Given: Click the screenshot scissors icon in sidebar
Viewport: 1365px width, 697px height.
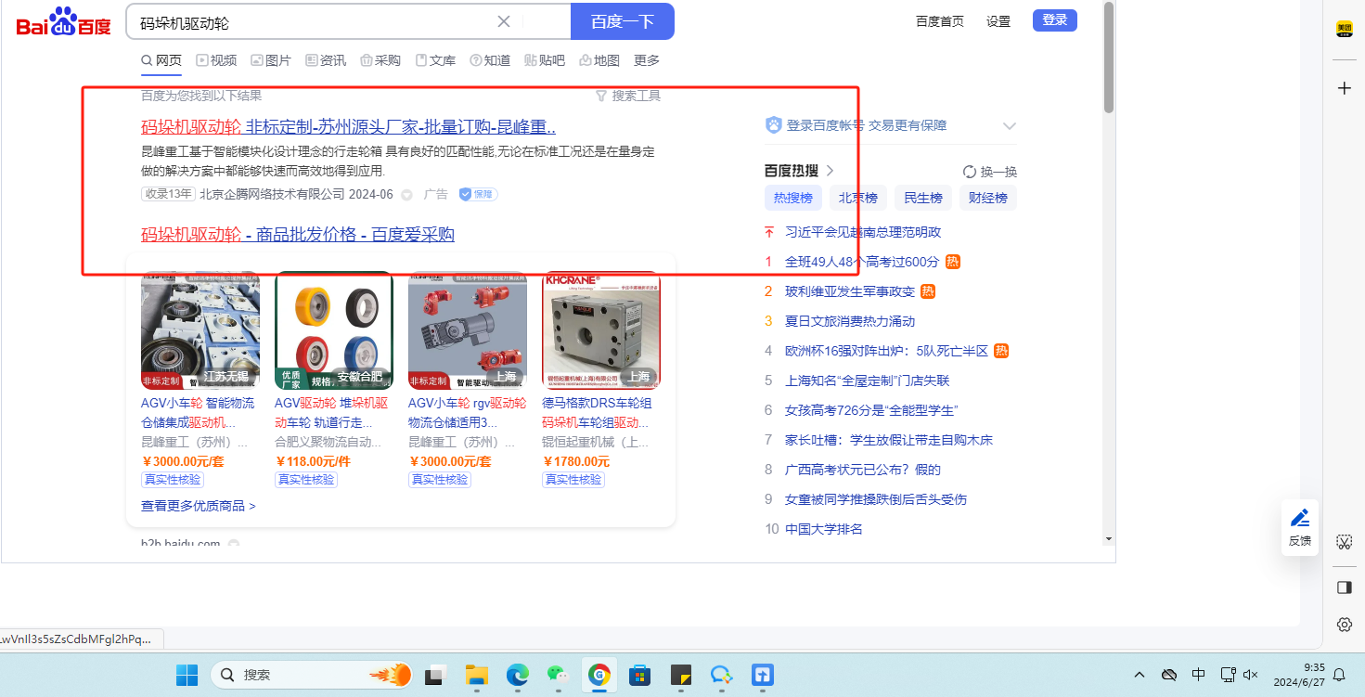Looking at the screenshot, I should (1344, 542).
